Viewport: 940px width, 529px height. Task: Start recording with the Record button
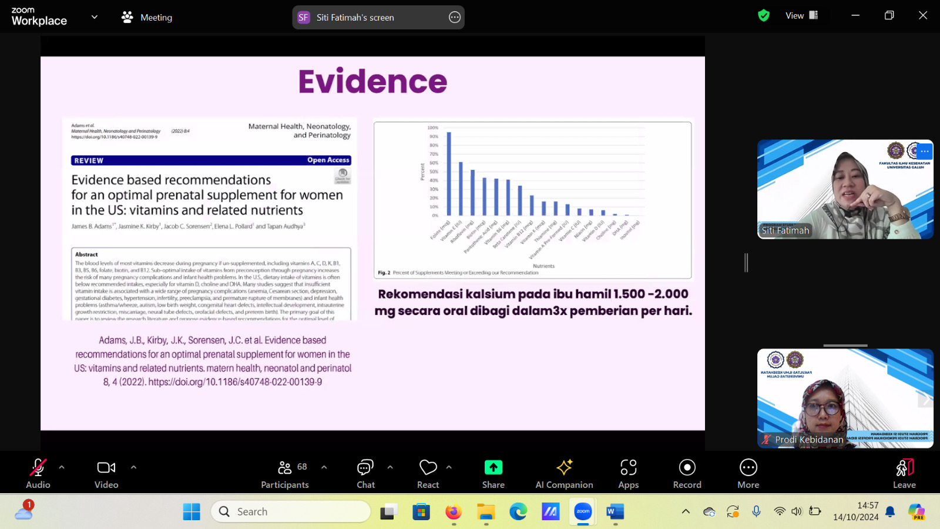pyautogui.click(x=687, y=473)
